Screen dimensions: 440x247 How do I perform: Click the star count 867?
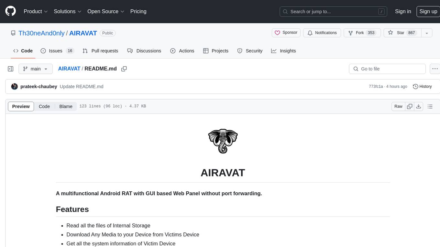[412, 33]
